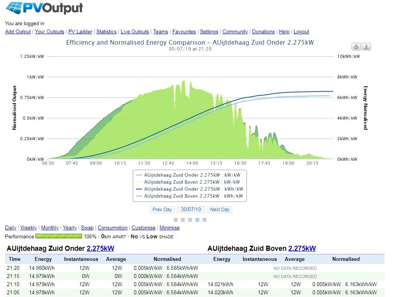Click the PVOutput logo
Image resolution: width=401 pixels, height=297 pixels.
44,8
